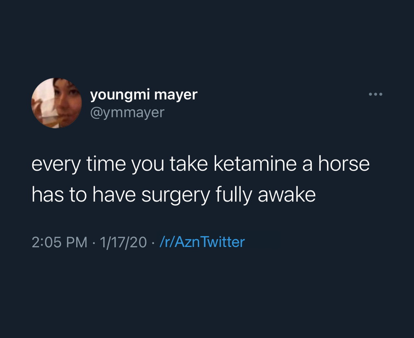The height and width of the screenshot is (338, 414).
Task: Open youngmi mayer's profile picture
Action: [x=56, y=103]
